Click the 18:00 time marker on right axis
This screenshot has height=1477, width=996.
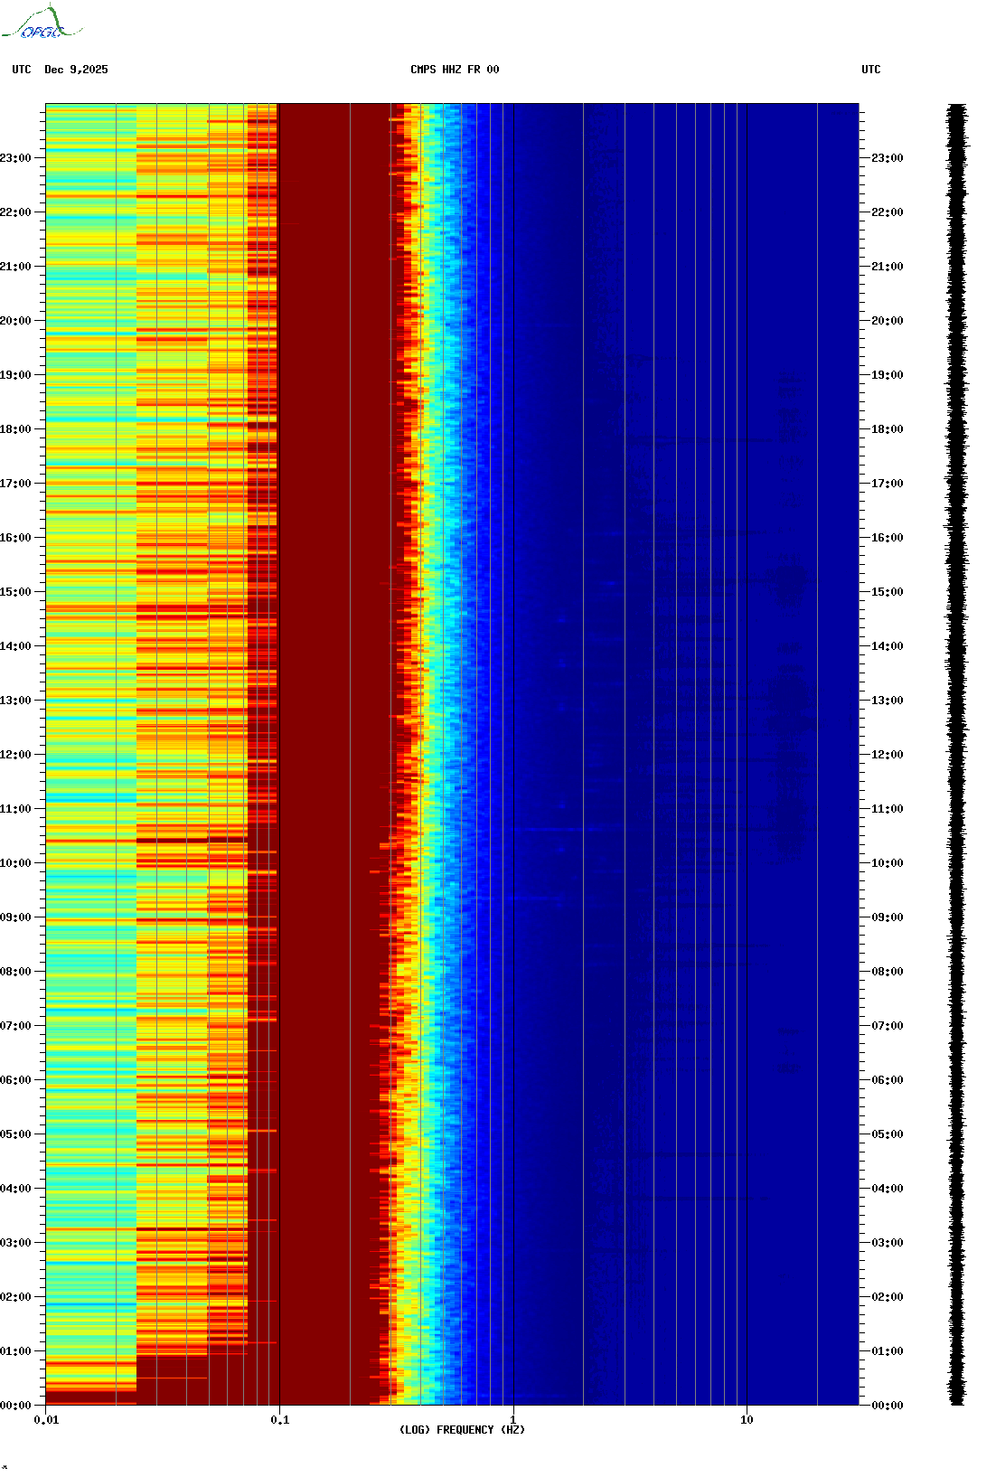coord(887,429)
